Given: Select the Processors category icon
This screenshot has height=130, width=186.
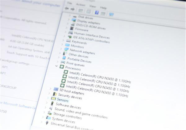Looking at the screenshot, I should click(x=62, y=67).
